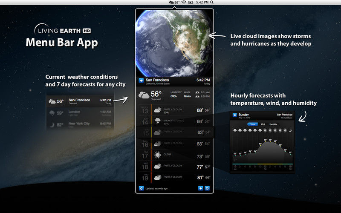Click the San Francisco city name heading
This screenshot has width=341, height=213.
pyautogui.click(x=157, y=80)
